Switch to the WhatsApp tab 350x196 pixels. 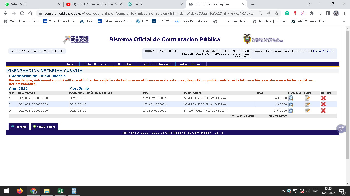(31, 4)
